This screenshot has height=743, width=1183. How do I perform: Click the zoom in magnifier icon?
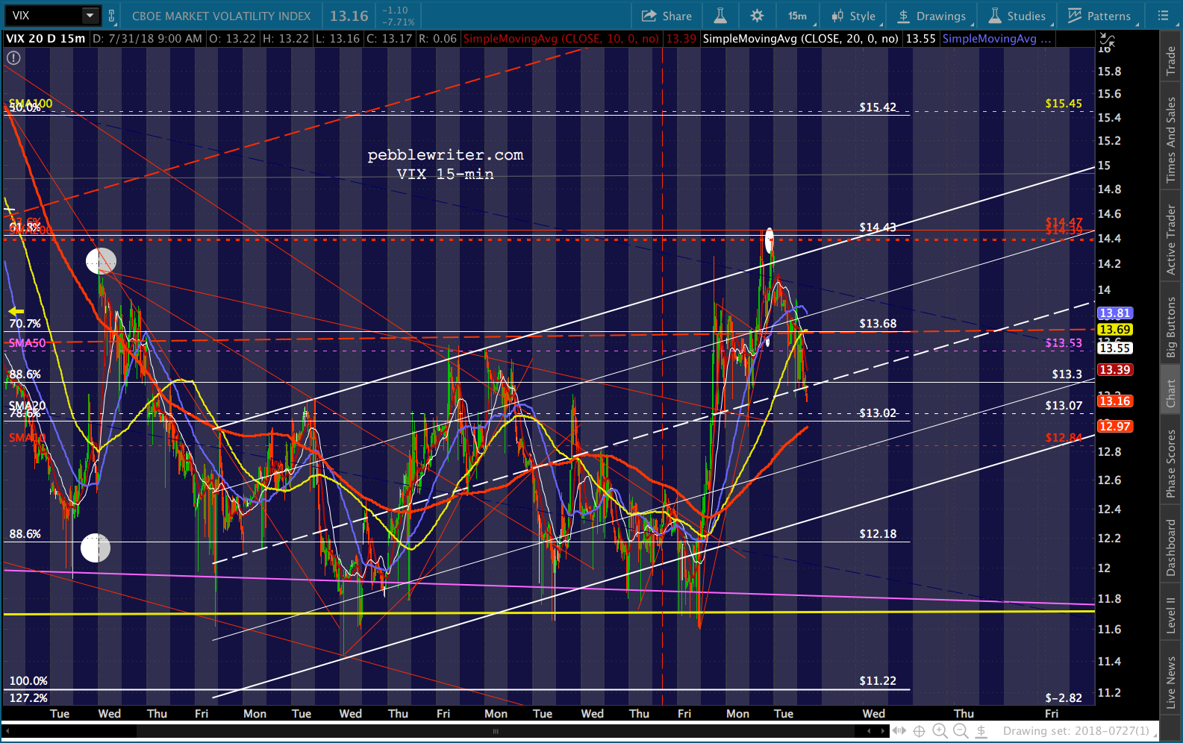940,731
